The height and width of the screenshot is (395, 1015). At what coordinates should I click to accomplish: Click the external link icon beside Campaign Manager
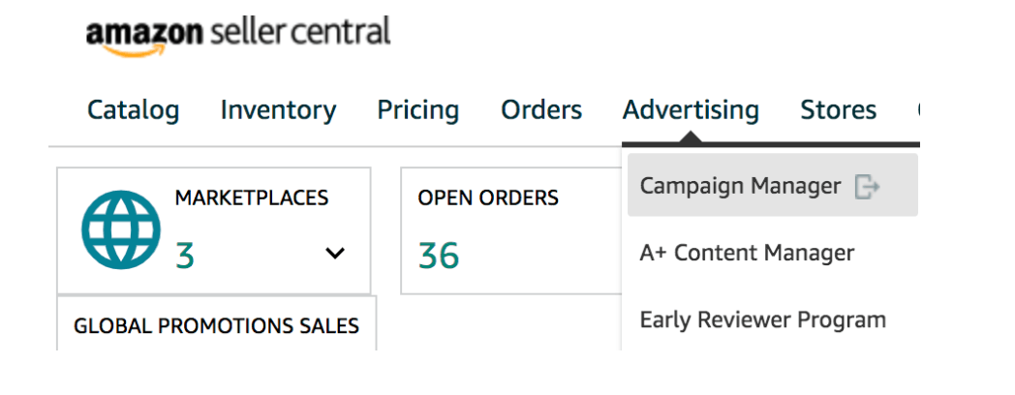(867, 187)
